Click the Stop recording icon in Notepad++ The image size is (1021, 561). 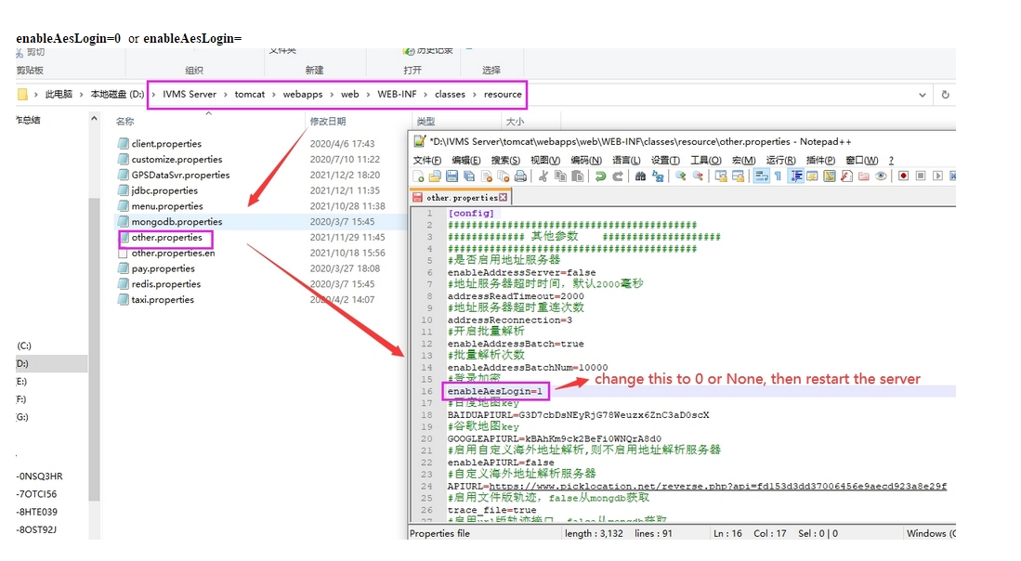coord(921,176)
